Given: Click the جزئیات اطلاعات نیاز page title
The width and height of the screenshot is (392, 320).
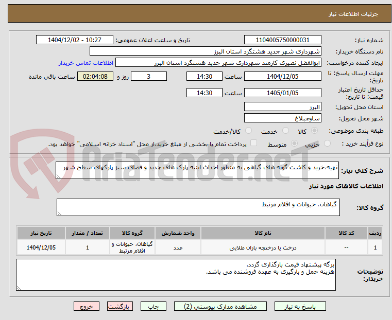Looking at the screenshot, I should (x=353, y=14).
